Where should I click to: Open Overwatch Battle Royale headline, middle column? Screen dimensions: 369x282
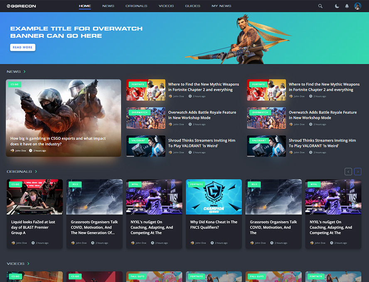[202, 115]
